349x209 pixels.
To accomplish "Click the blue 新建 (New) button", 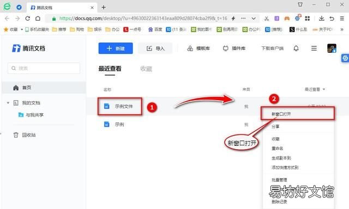I will pyautogui.click(x=116, y=48).
